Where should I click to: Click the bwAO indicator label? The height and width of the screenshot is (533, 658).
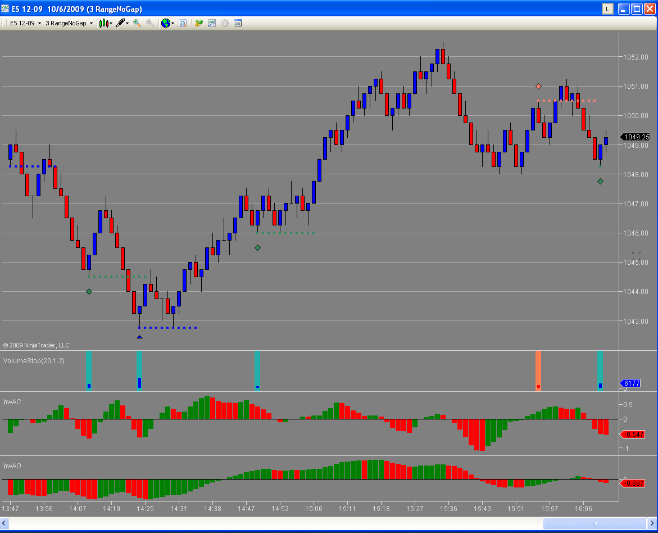pos(12,466)
